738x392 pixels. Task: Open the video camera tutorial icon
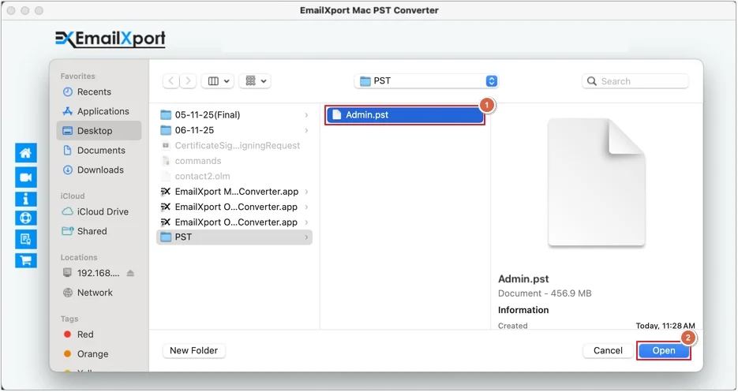25,177
